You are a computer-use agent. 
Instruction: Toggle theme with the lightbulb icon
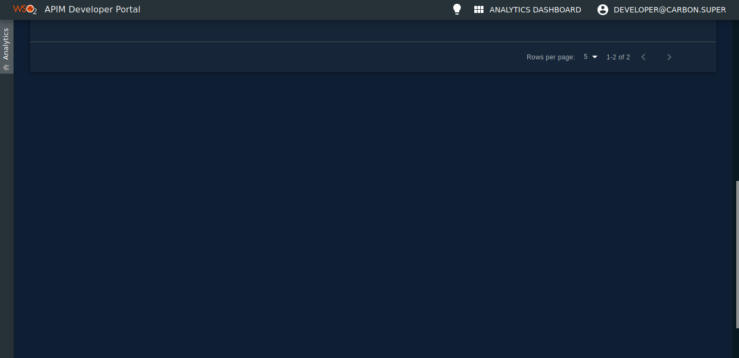pos(457,9)
